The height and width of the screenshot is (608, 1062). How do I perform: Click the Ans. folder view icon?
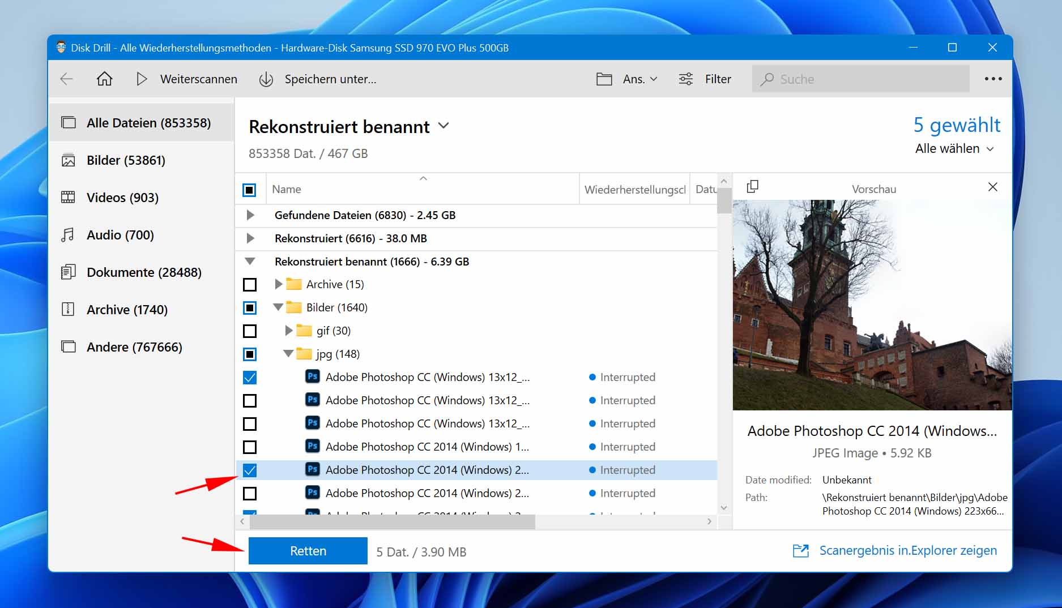pos(604,79)
